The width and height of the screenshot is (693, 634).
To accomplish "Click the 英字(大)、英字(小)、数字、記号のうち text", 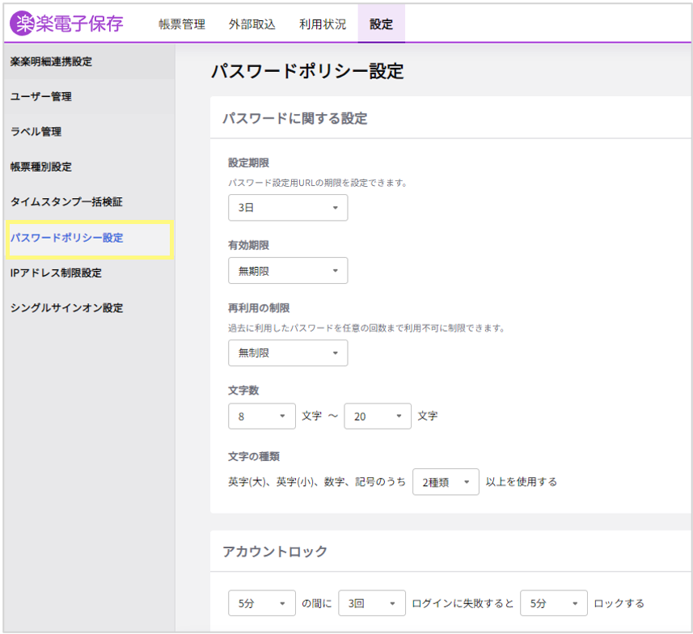I will click(x=317, y=481).
